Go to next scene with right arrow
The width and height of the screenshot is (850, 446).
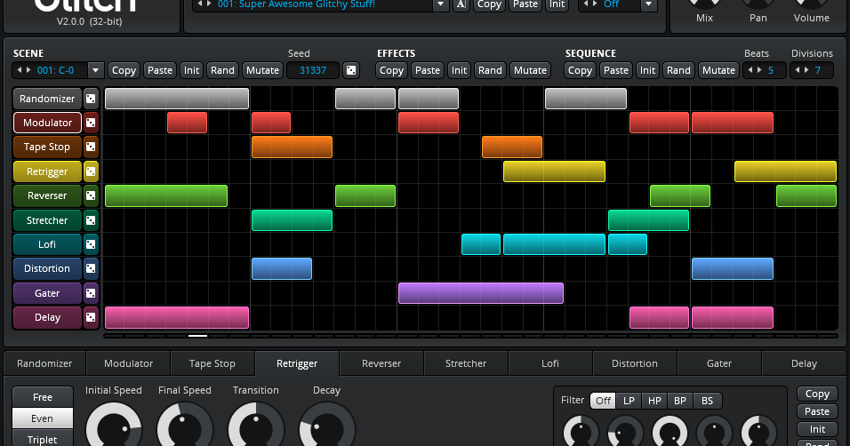pos(28,70)
